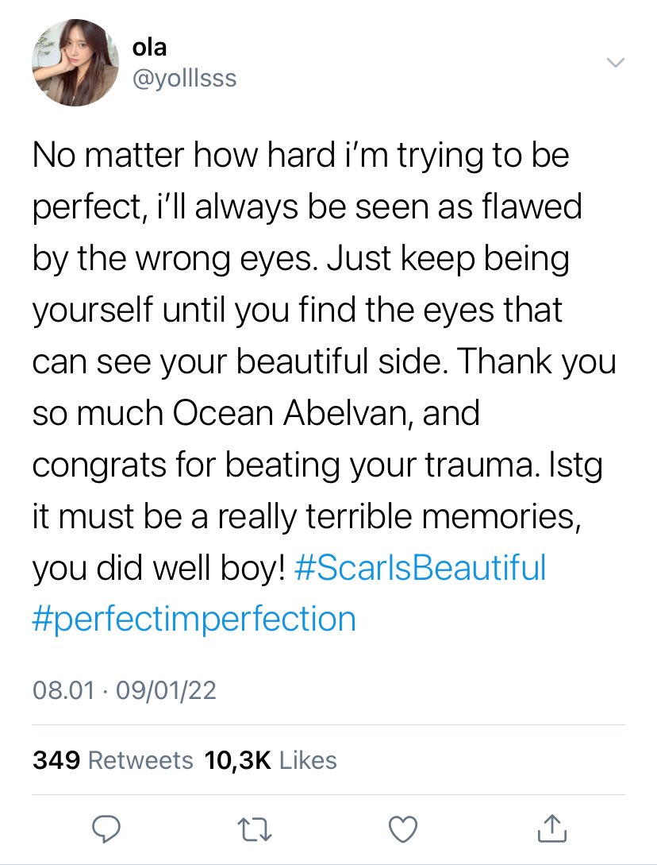Tap the share upload arrow icon

point(551,828)
